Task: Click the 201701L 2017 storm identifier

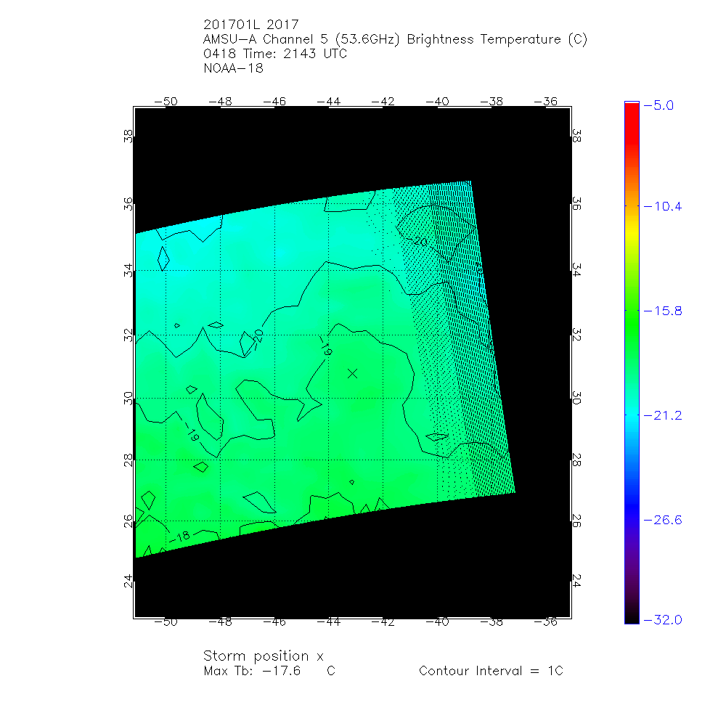Action: (251, 25)
